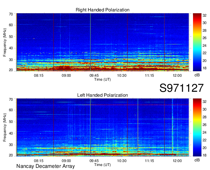Viewport: 210px width, 170px height.
Task: Click the "Left Handed Polarization" plot title
Action: click(103, 95)
